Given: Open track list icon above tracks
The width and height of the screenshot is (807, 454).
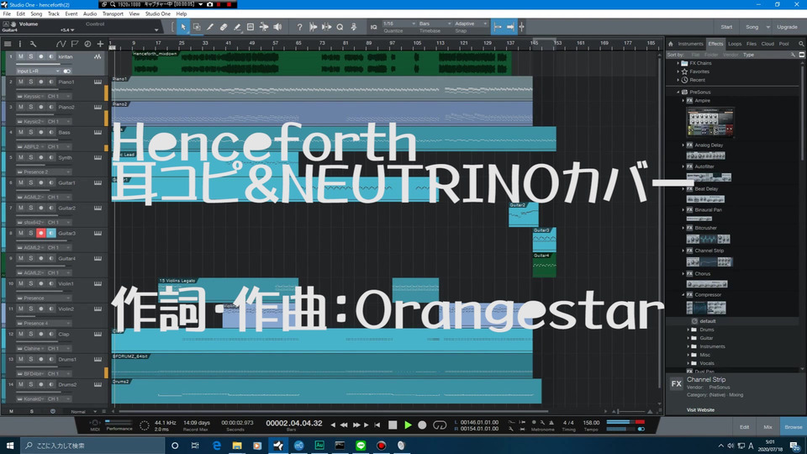Looking at the screenshot, I should [8, 44].
